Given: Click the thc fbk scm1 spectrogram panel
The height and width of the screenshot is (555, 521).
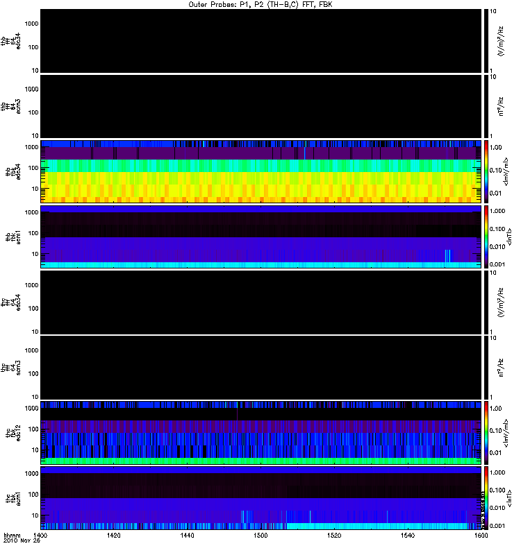Looking at the screenshot, I should [x=260, y=498].
